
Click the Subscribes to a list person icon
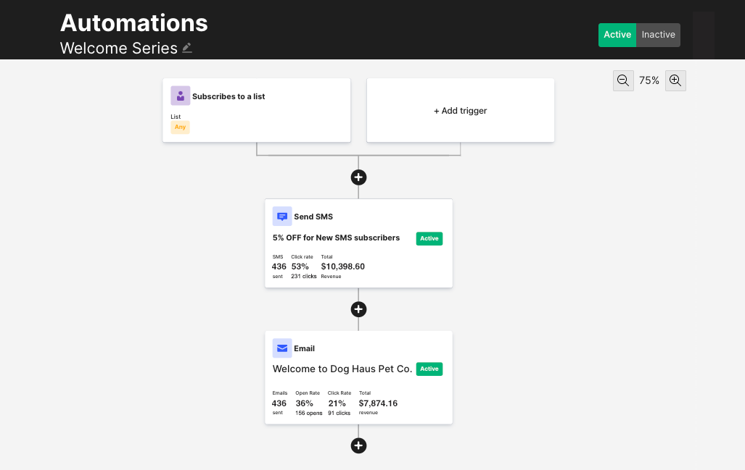(180, 96)
